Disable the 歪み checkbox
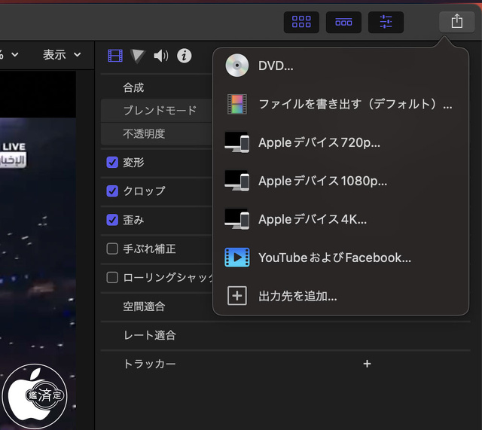482x430 pixels. 112,220
